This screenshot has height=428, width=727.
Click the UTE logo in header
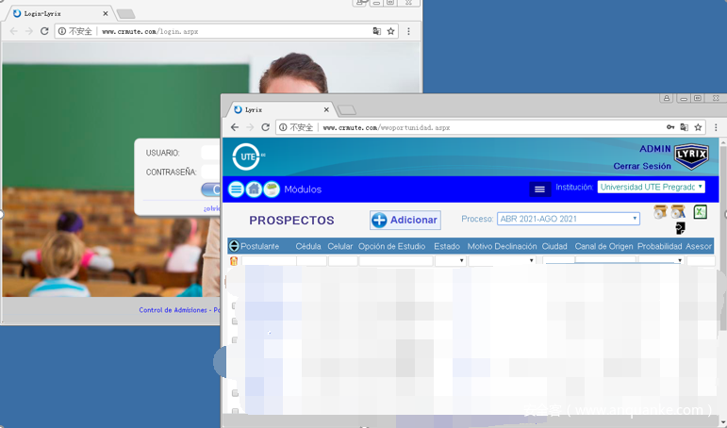click(x=247, y=156)
